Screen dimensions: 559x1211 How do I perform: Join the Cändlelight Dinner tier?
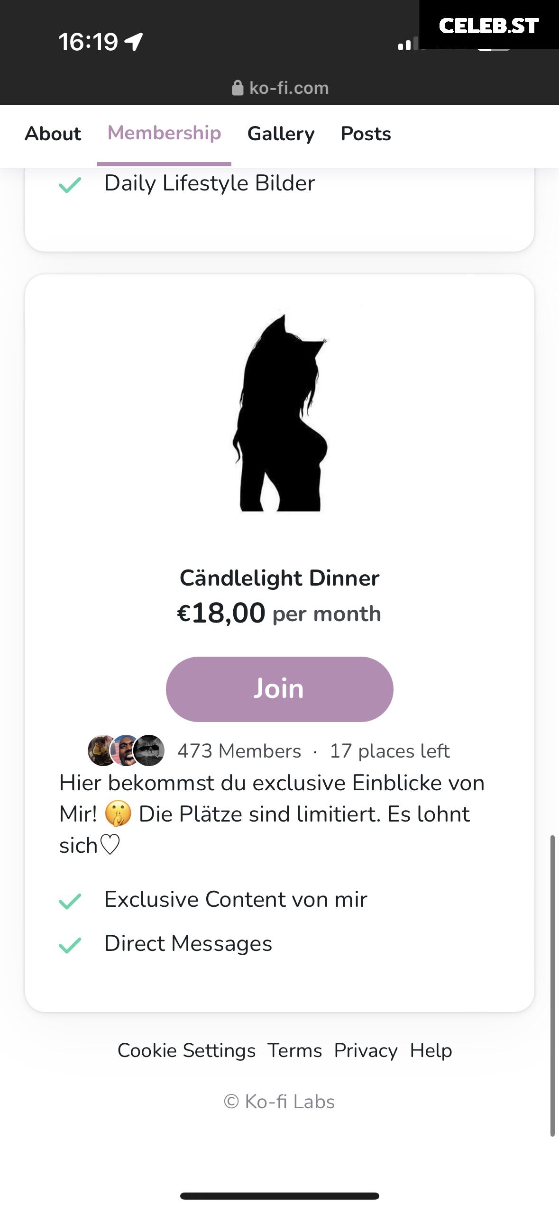point(280,689)
